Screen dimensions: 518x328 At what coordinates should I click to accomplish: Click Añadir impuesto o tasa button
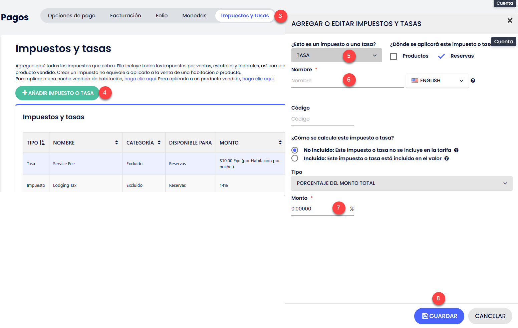point(57,93)
